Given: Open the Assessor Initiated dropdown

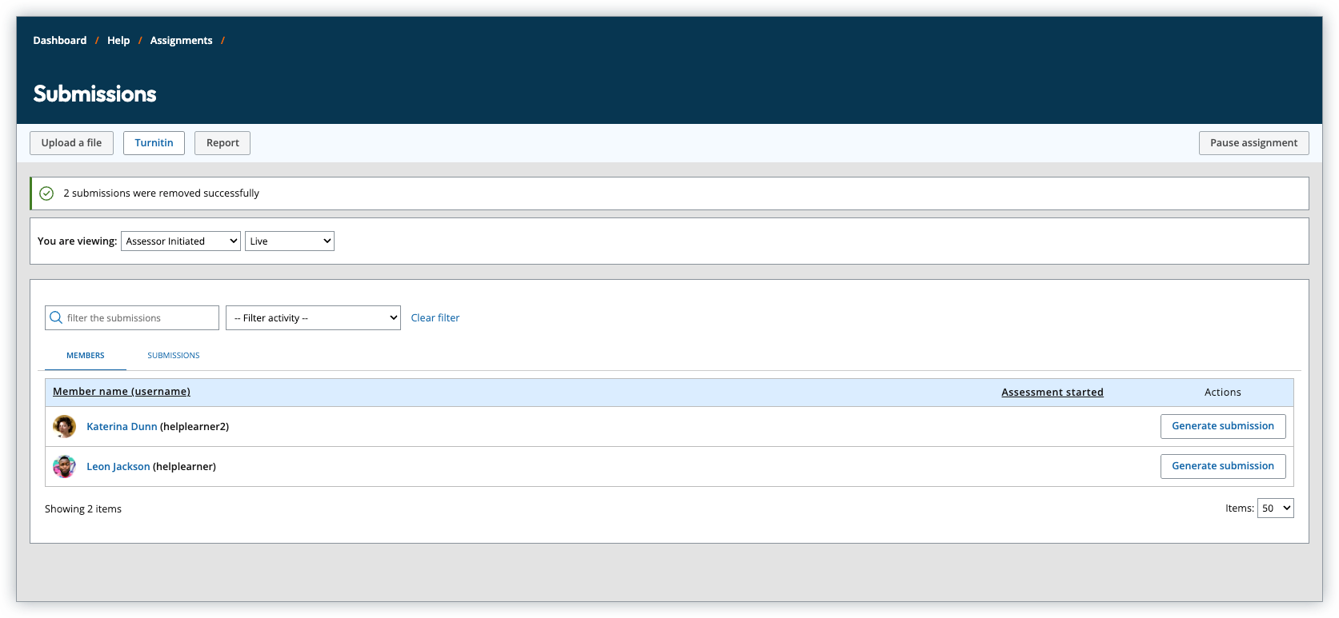Looking at the screenshot, I should tap(181, 241).
